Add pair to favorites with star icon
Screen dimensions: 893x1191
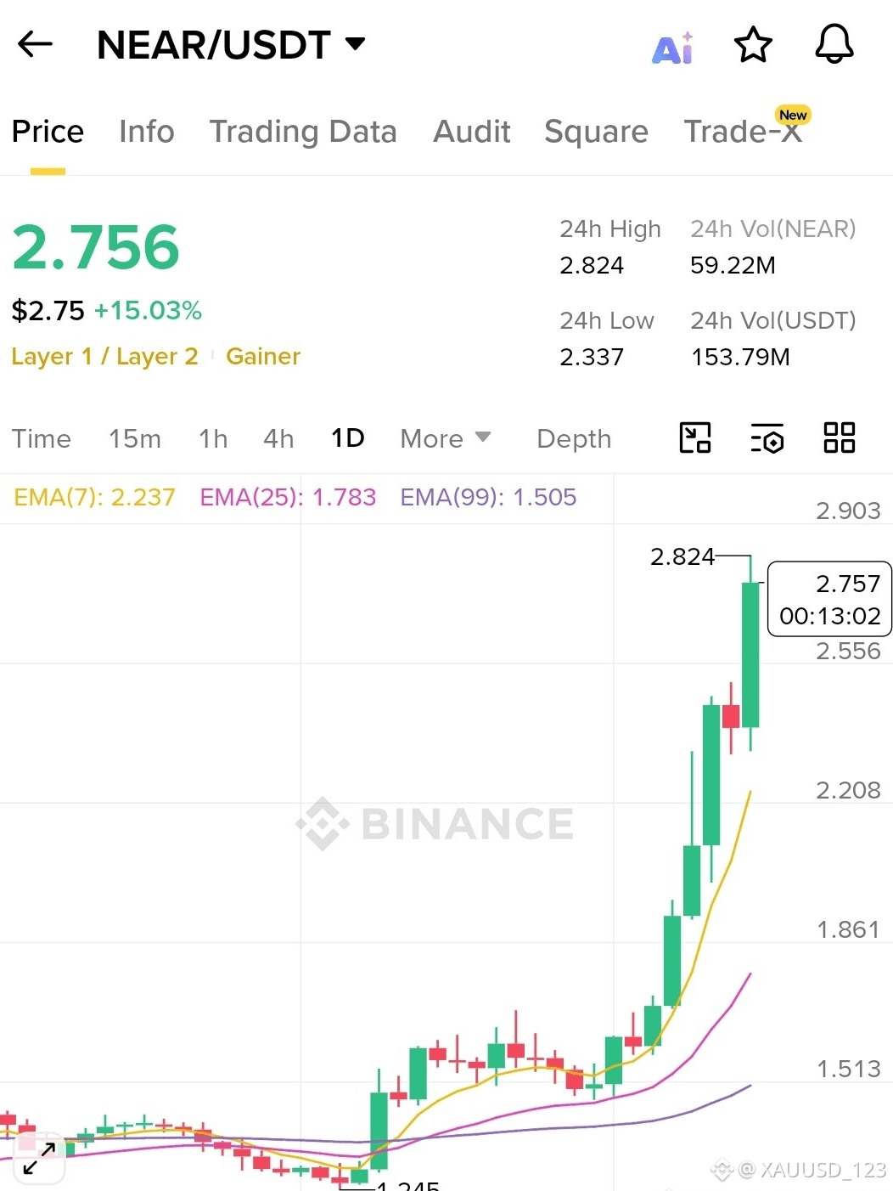coord(753,45)
